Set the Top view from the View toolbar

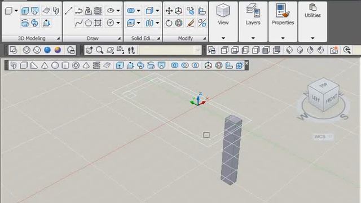point(224,50)
